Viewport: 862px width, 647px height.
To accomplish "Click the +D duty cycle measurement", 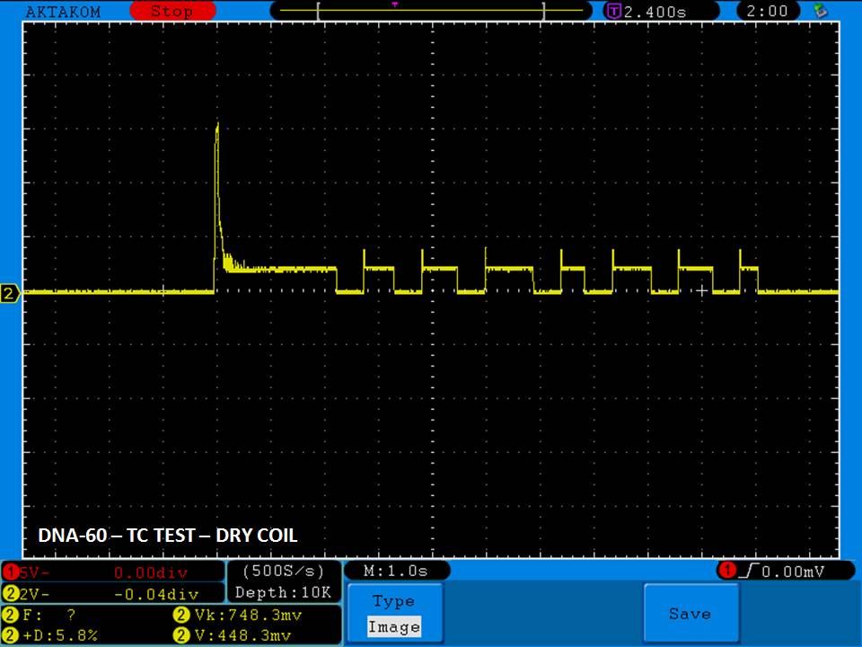I will 54,635.
